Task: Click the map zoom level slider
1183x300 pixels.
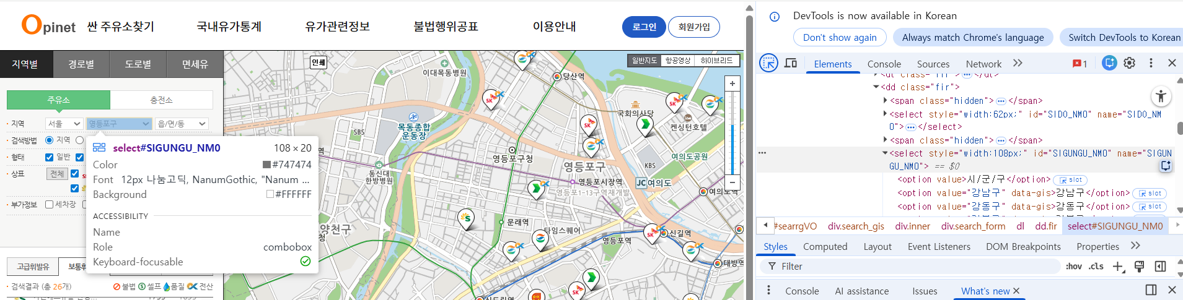Action: [732, 132]
